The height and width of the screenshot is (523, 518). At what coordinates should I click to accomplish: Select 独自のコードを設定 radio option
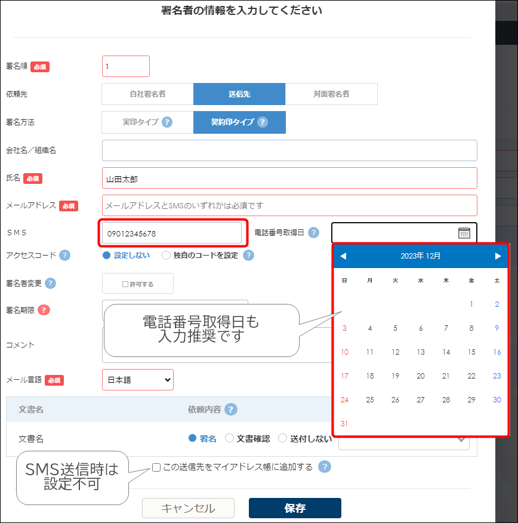166,256
